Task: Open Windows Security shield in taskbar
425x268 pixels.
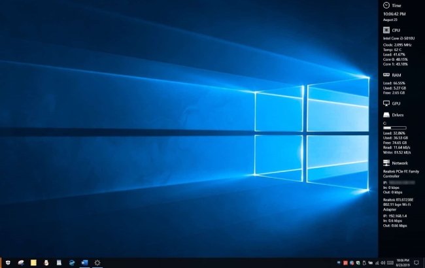Action: pyautogui.click(x=8, y=263)
